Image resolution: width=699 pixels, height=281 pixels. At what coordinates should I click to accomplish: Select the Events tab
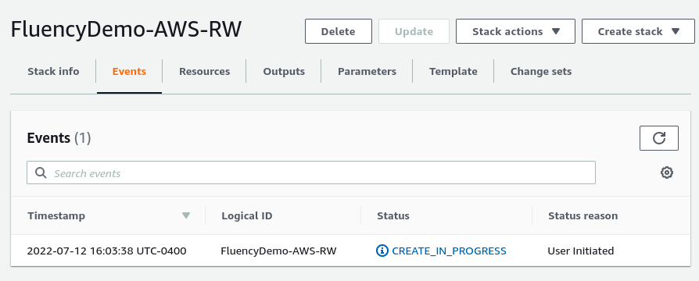(x=129, y=71)
